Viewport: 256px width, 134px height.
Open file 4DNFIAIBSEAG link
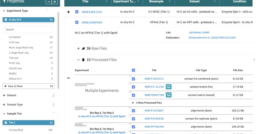(154, 119)
